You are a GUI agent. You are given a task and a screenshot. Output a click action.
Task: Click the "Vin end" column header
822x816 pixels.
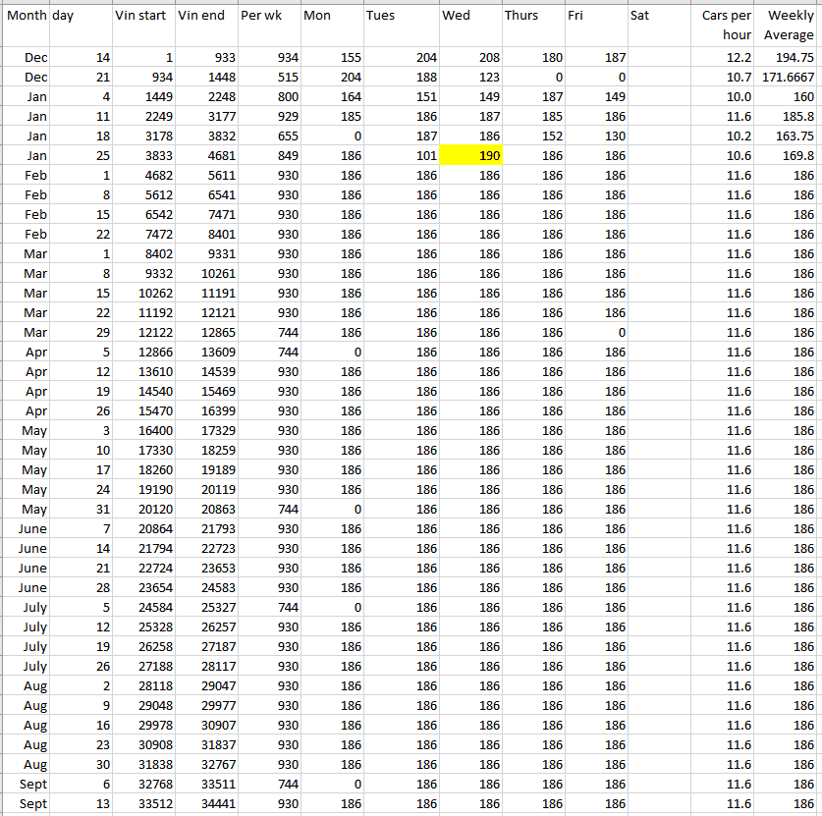(x=205, y=17)
